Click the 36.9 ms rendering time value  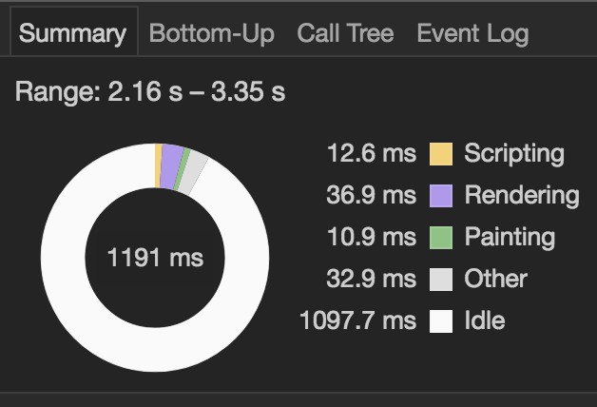(371, 195)
